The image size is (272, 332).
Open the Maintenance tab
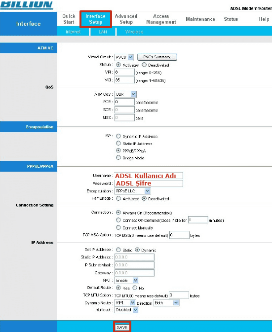[200, 19]
